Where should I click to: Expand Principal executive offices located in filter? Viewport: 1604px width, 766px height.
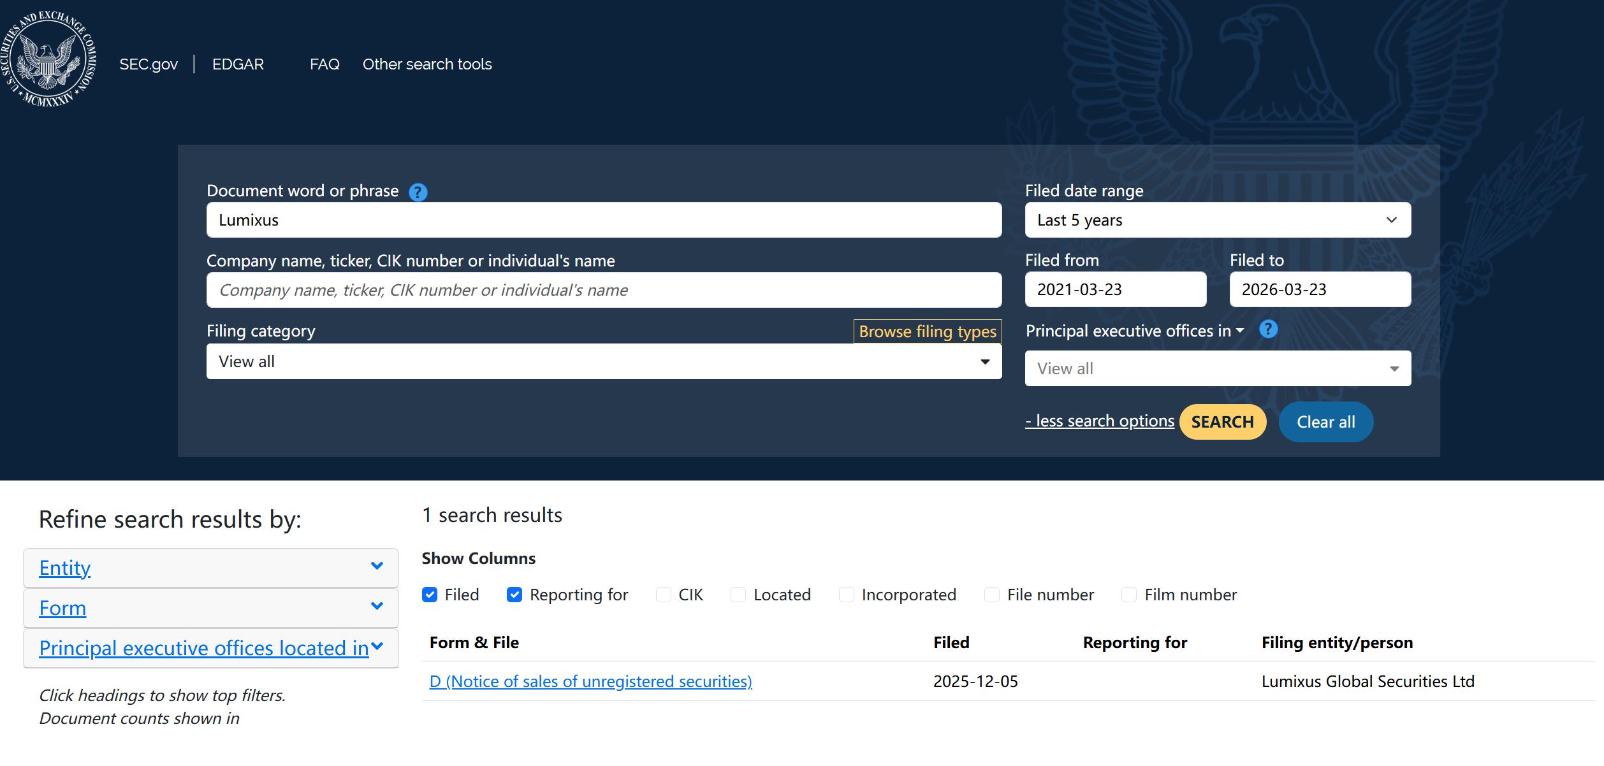211,648
